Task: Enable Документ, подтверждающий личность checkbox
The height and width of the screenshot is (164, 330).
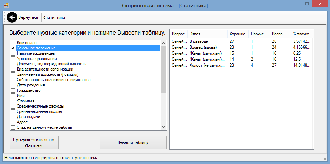Action: click(13, 64)
